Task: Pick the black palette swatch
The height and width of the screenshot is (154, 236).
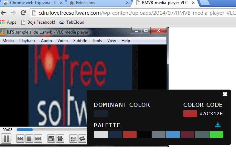Action: coord(144,134)
